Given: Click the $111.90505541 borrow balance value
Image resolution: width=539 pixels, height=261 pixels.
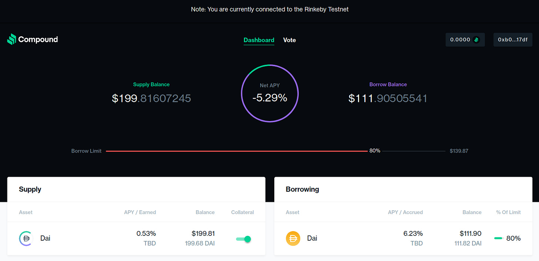Looking at the screenshot, I should pos(388,98).
